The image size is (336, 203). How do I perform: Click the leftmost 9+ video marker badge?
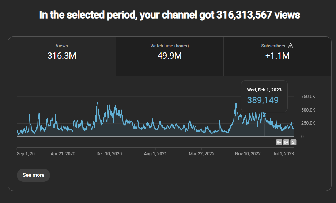pos(279,142)
